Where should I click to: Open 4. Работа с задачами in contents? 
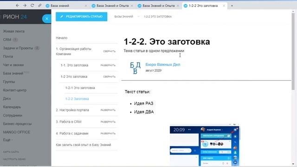[72, 134]
